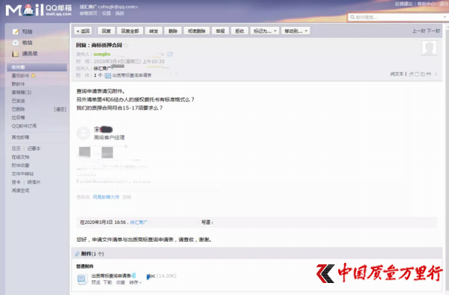Star the 商标质押合同 email subject
This screenshot has height=295, width=449.
point(126,45)
